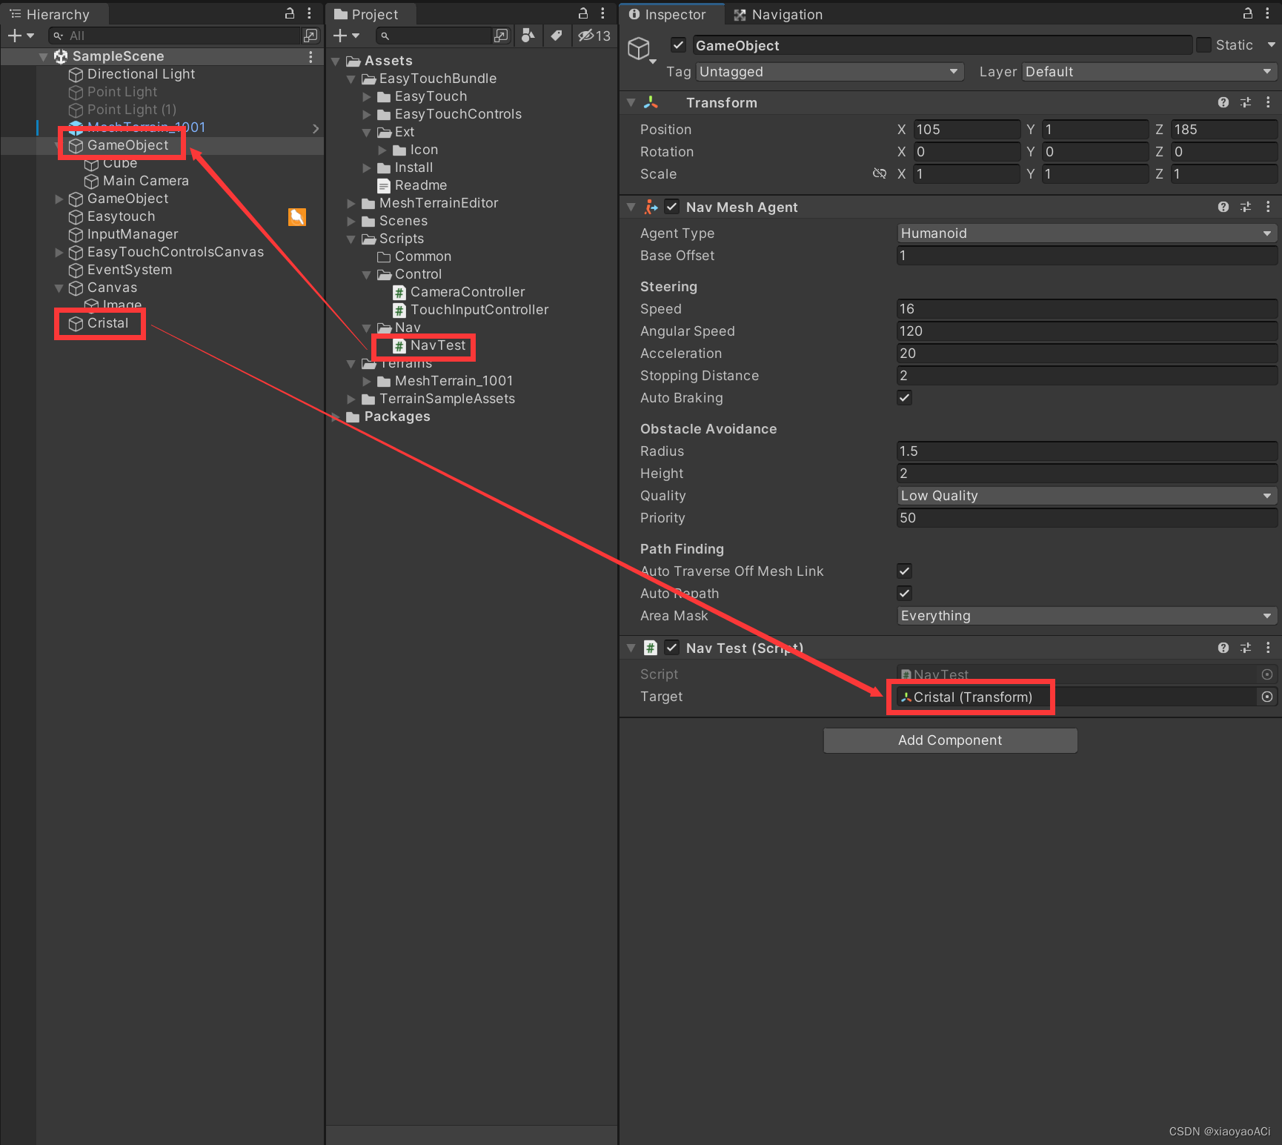This screenshot has width=1282, height=1145.
Task: Open Nav Mesh Agent presets
Action: [x=1246, y=207]
